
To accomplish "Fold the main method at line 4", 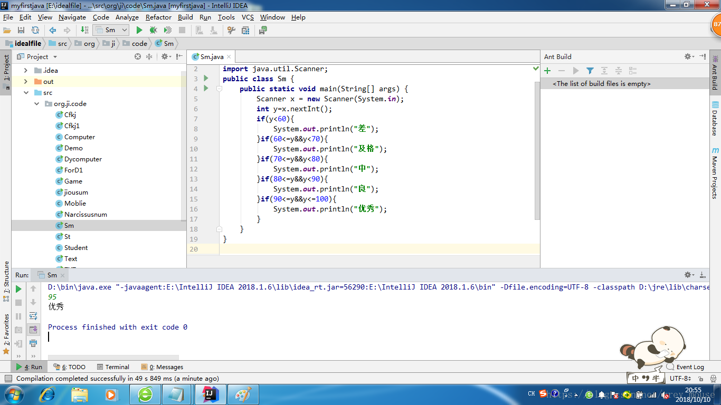I will [220, 89].
